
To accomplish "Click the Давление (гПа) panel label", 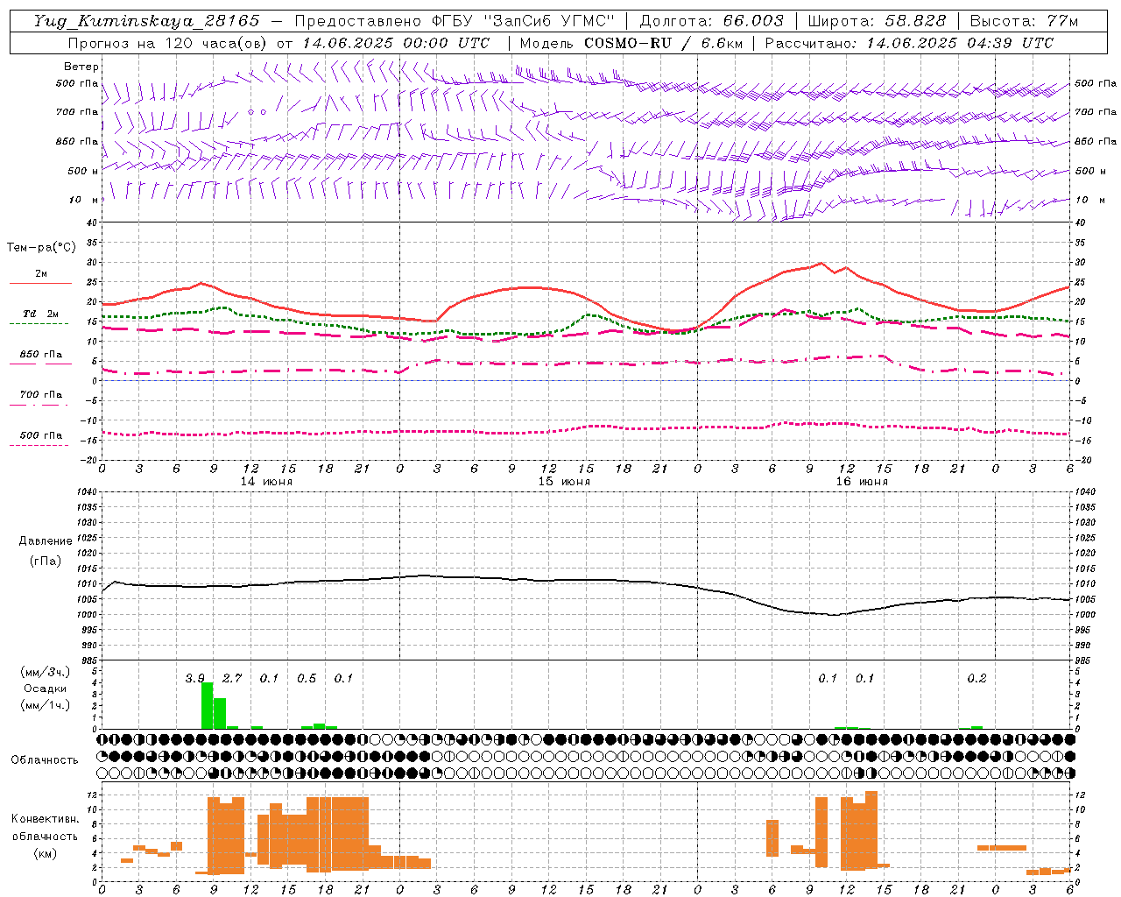I will tap(45, 551).
